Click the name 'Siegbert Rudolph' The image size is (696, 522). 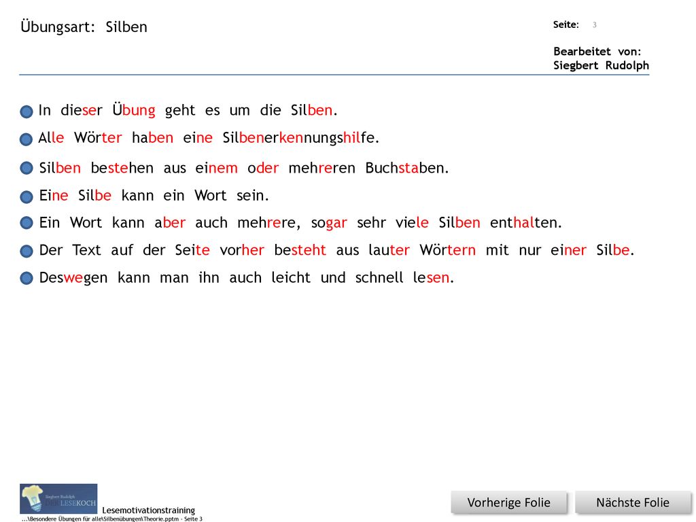click(601, 65)
